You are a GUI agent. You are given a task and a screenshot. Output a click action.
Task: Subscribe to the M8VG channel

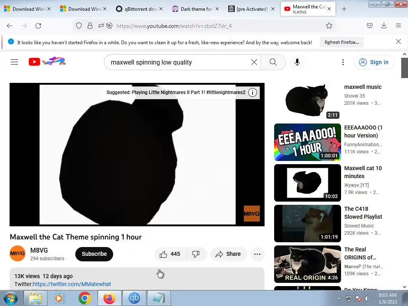click(x=94, y=254)
